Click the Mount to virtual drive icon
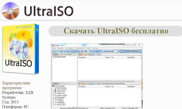This screenshot has height=109, width=182. [x=82, y=51]
